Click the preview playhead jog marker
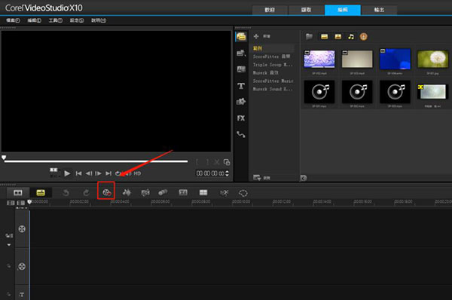Screen dimensions: 452x300 (4, 158)
